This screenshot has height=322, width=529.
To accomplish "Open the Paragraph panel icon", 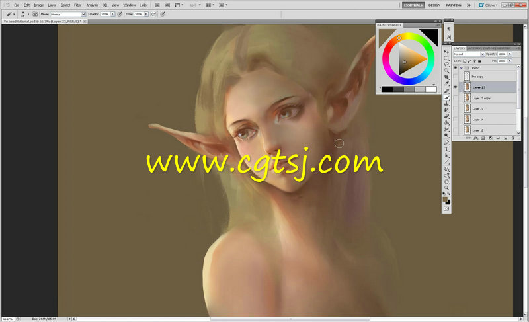I will click(x=449, y=29).
